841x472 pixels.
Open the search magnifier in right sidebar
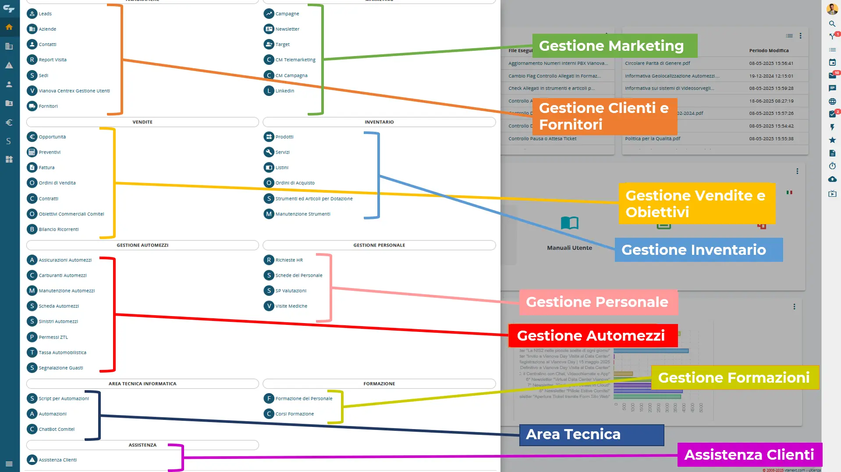point(832,24)
